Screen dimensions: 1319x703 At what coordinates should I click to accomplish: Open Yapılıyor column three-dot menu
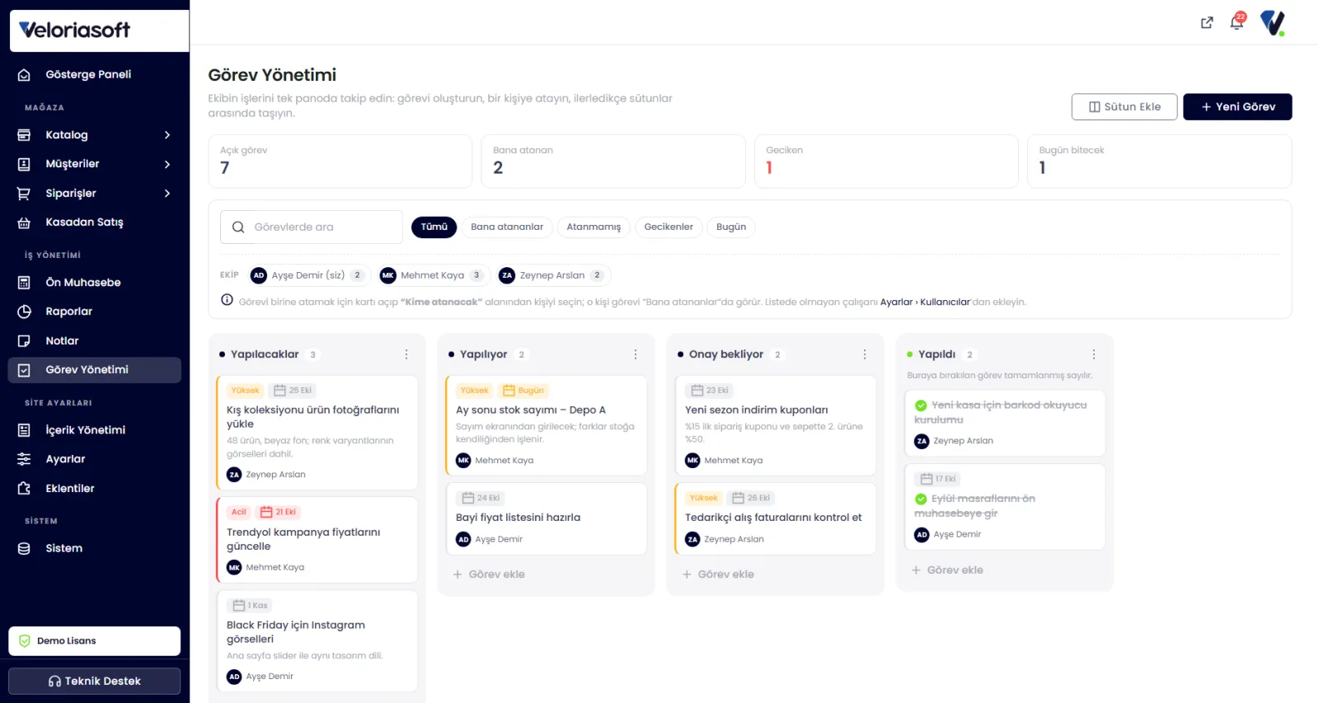click(636, 354)
